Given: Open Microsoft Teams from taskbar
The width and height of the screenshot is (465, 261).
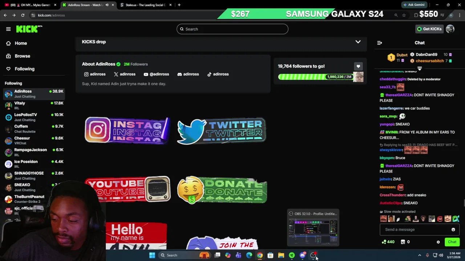Looking at the screenshot, I should 238,255.
